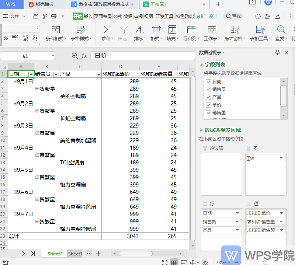This screenshot has width=295, height=265.
Task: Click the percent style icon
Action: point(6,38)
